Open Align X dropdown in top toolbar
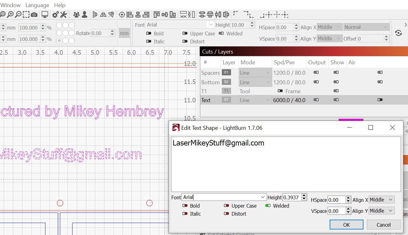Image resolution: width=408 pixels, height=235 pixels. coord(330,27)
